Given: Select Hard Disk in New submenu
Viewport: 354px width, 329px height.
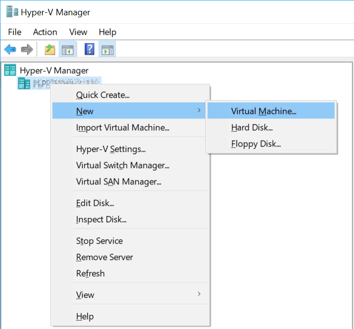Looking at the screenshot, I should click(271, 128).
